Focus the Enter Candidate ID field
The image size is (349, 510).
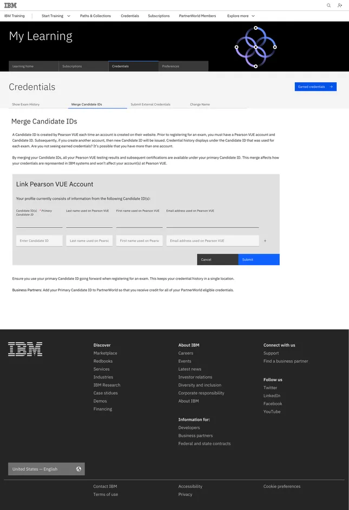tap(39, 241)
